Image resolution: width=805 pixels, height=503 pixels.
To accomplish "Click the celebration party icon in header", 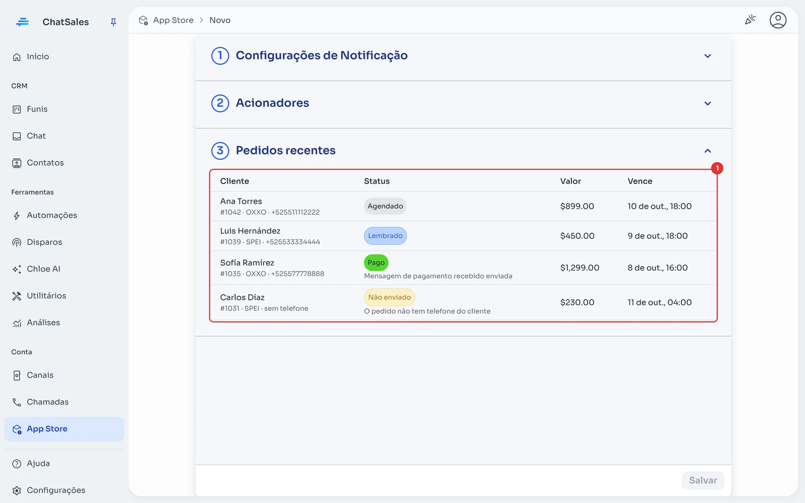I will tap(750, 20).
